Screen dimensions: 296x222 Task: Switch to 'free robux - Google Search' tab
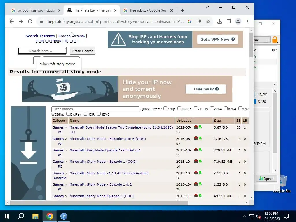(x=148, y=11)
